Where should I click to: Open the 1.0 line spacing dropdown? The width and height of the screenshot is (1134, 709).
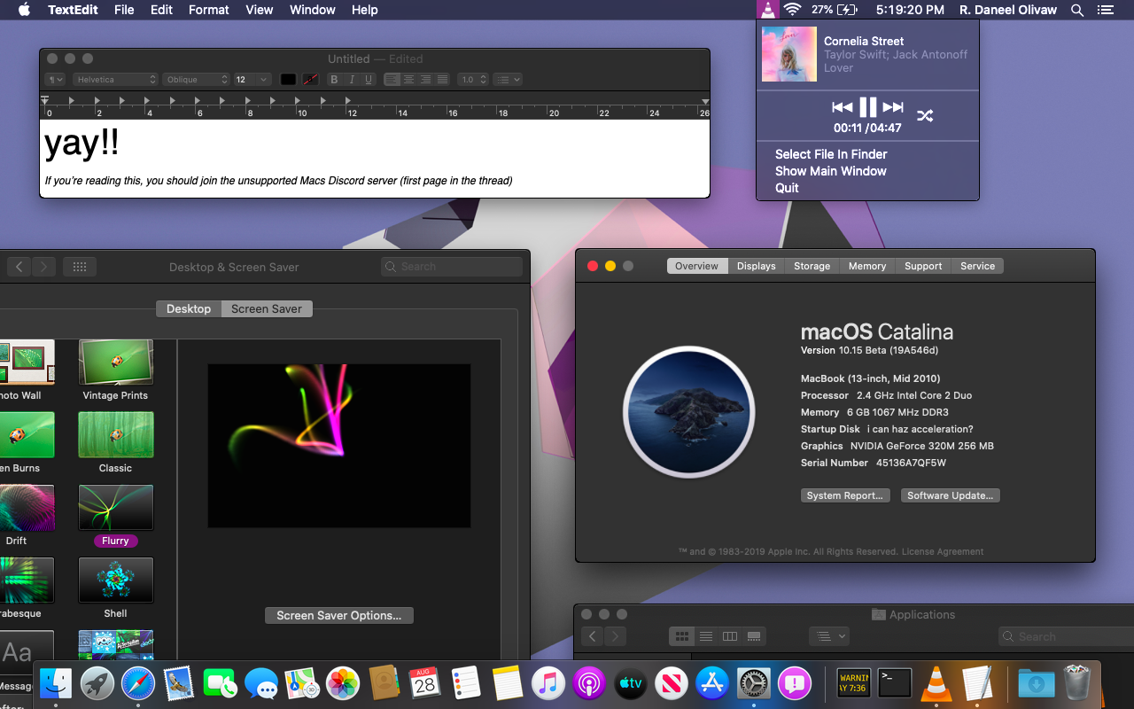(473, 80)
